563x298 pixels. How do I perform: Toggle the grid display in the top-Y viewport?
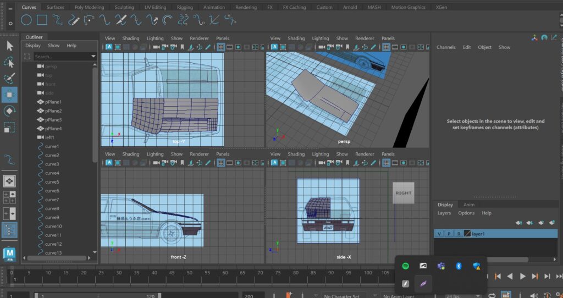click(220, 47)
